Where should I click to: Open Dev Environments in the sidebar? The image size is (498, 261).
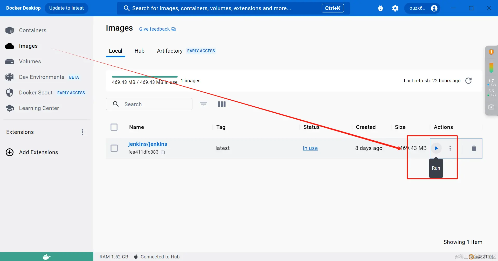coord(42,77)
